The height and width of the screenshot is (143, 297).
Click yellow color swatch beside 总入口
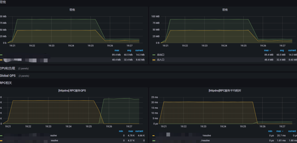[x=154, y=60]
